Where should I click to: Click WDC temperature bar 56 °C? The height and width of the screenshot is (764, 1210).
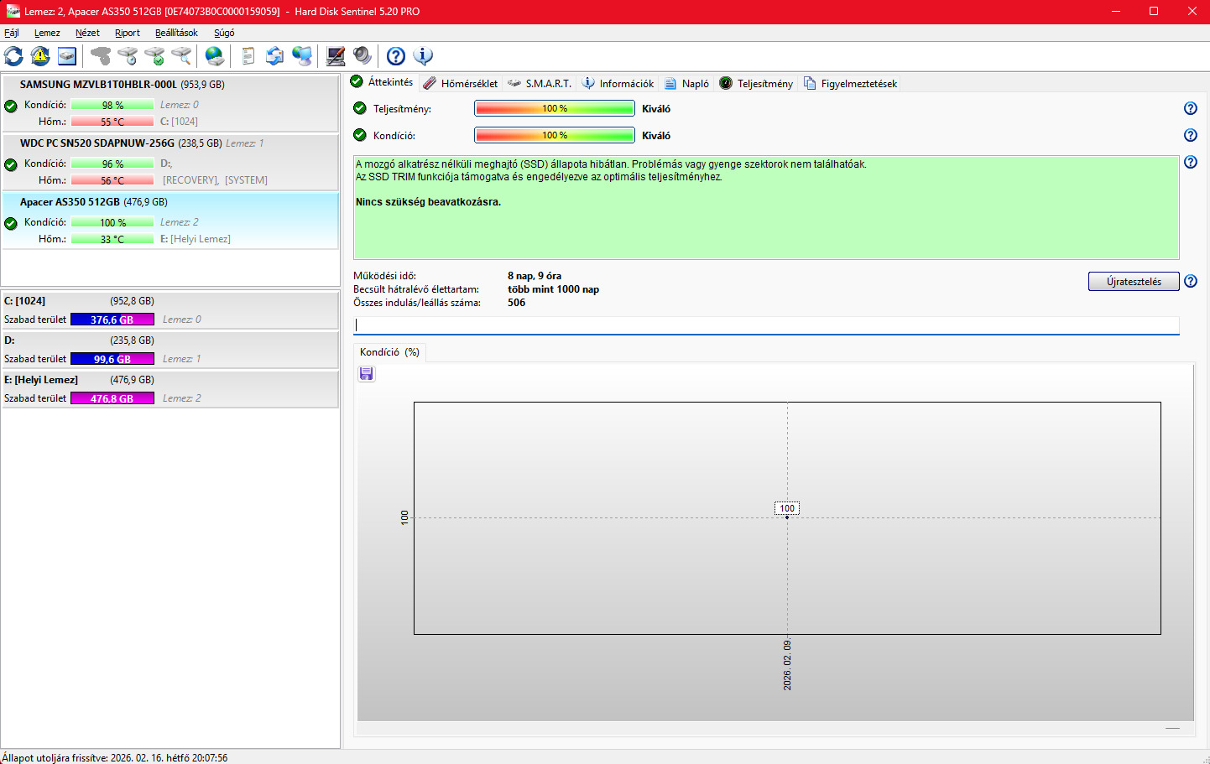coord(112,180)
